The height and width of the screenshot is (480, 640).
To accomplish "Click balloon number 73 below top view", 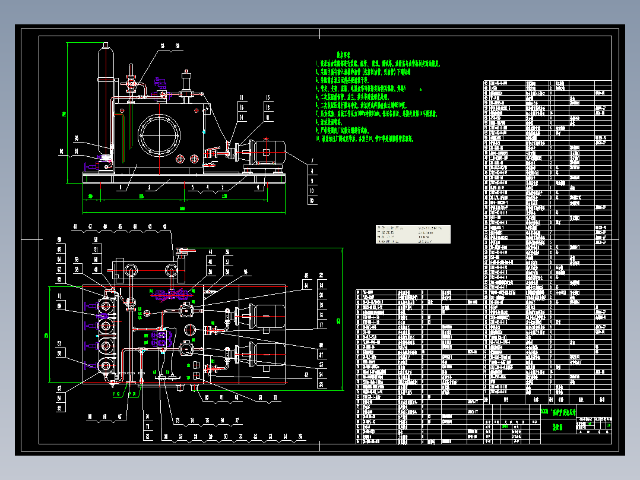I will click(178, 421).
